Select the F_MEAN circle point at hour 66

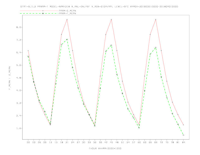click(150, 54)
